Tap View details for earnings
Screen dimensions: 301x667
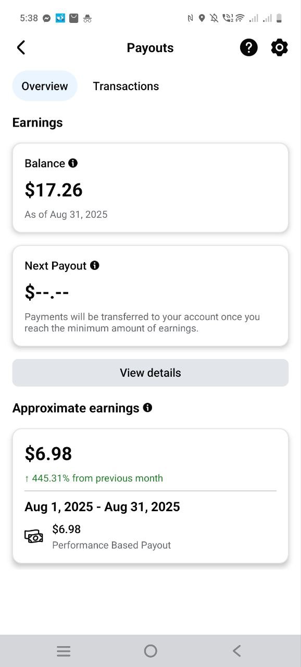150,373
